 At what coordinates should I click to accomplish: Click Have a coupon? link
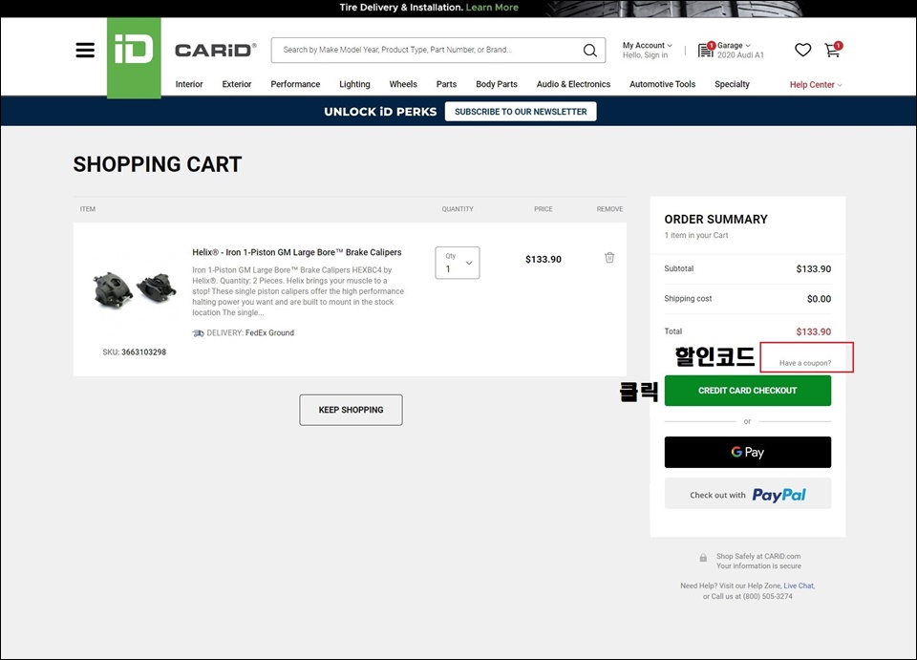click(x=804, y=363)
